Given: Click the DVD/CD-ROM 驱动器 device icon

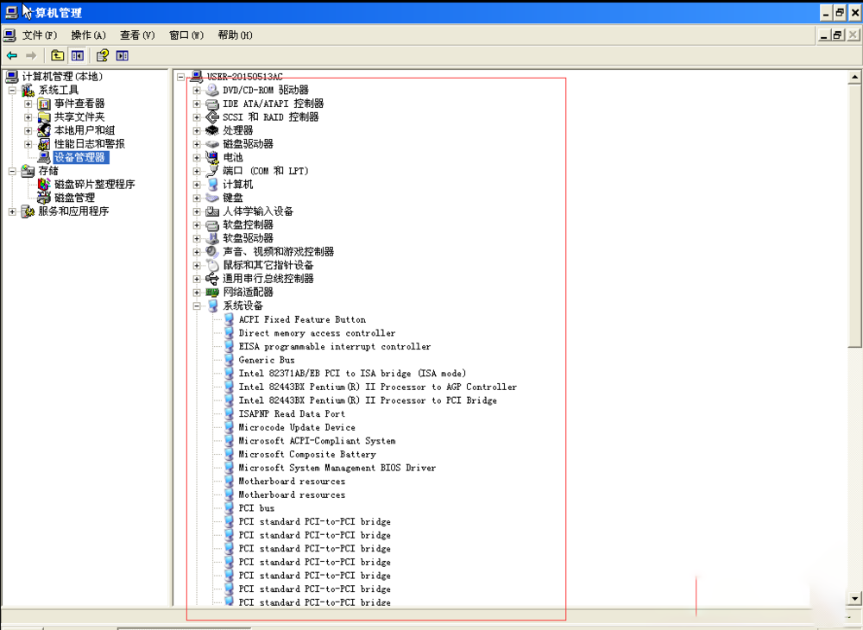Looking at the screenshot, I should point(211,89).
